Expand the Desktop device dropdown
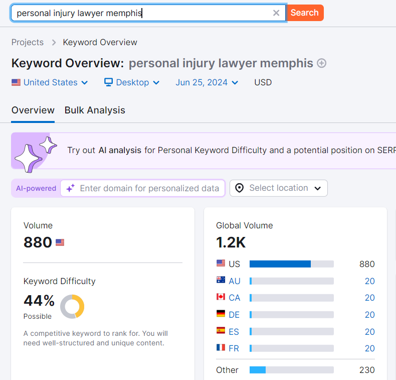 click(132, 82)
